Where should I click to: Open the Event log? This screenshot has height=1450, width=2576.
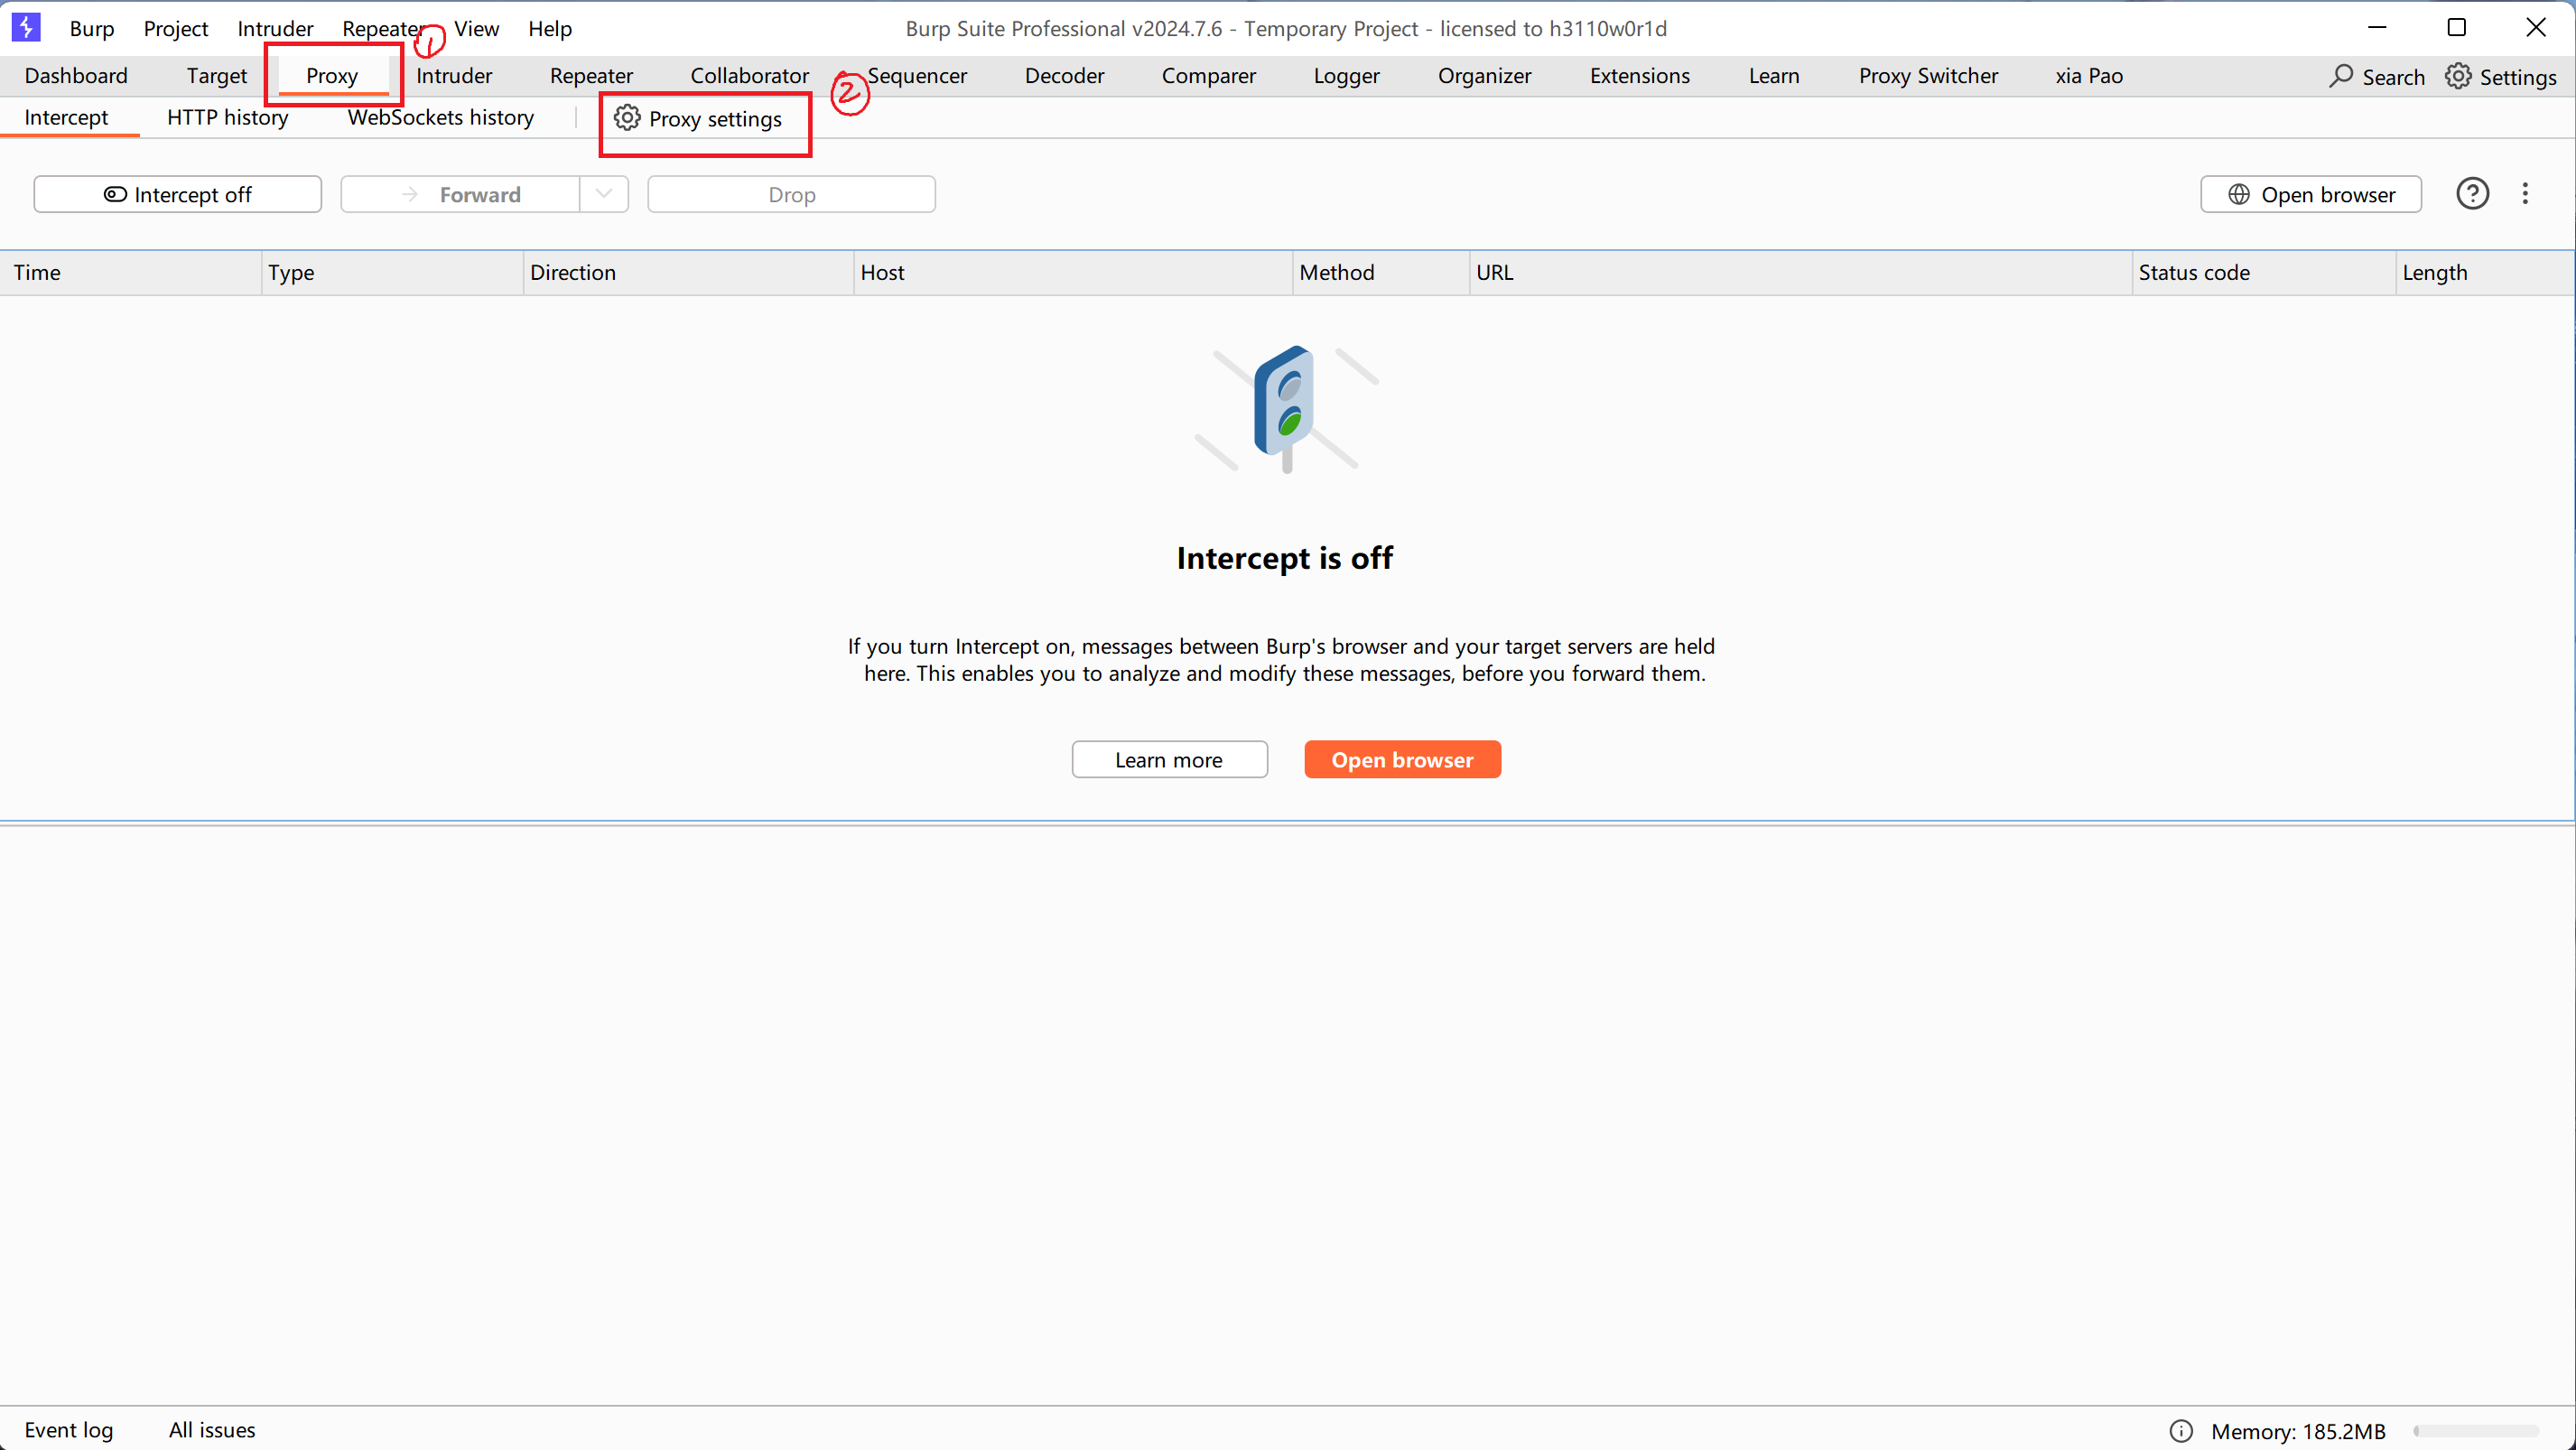[x=69, y=1430]
